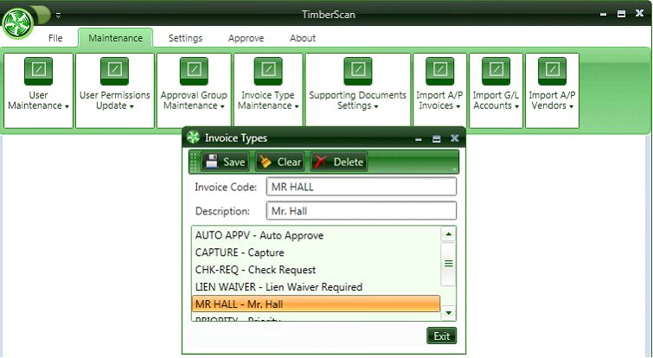The image size is (653, 358).
Task: Switch to the Settings tab
Action: (185, 38)
